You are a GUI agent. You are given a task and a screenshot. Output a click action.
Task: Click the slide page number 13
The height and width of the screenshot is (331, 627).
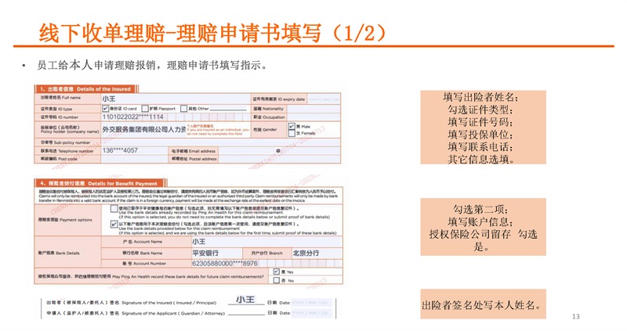[x=576, y=317]
